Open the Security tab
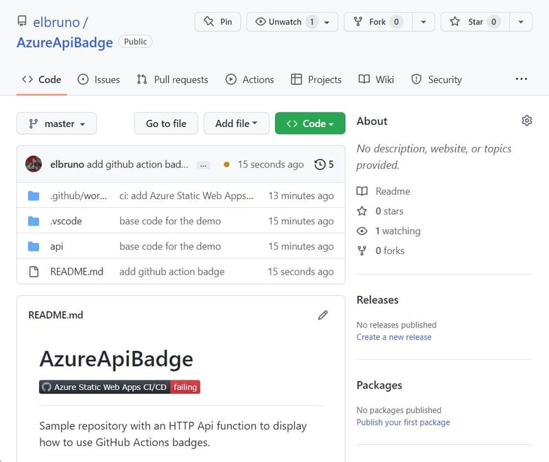This screenshot has width=549, height=462. coord(436,80)
